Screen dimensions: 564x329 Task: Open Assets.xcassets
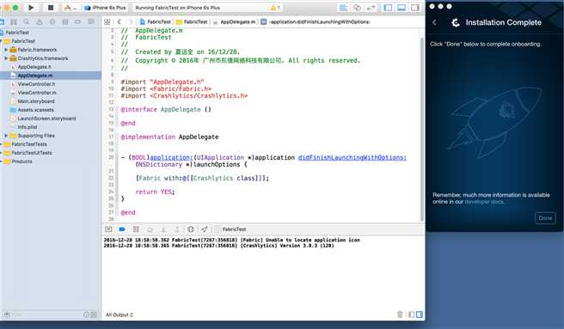click(35, 110)
